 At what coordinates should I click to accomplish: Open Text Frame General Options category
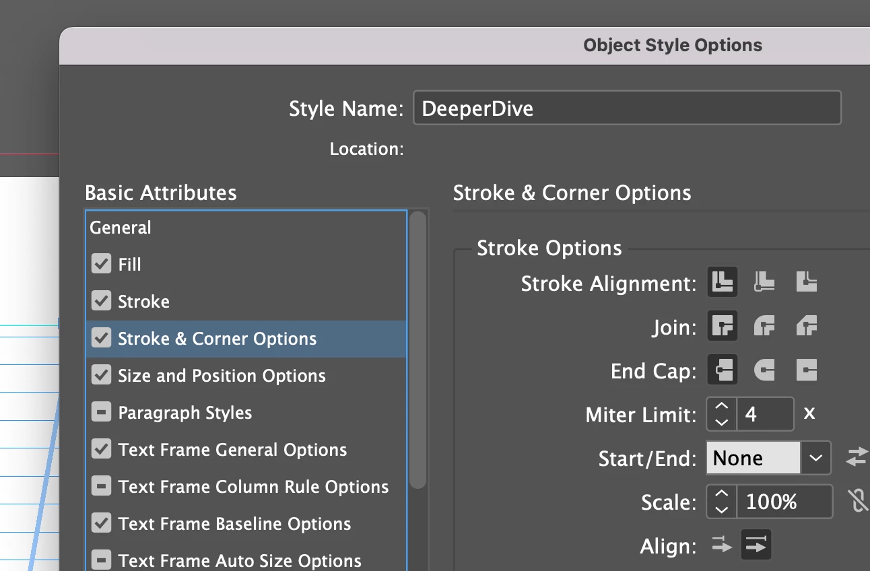click(232, 450)
